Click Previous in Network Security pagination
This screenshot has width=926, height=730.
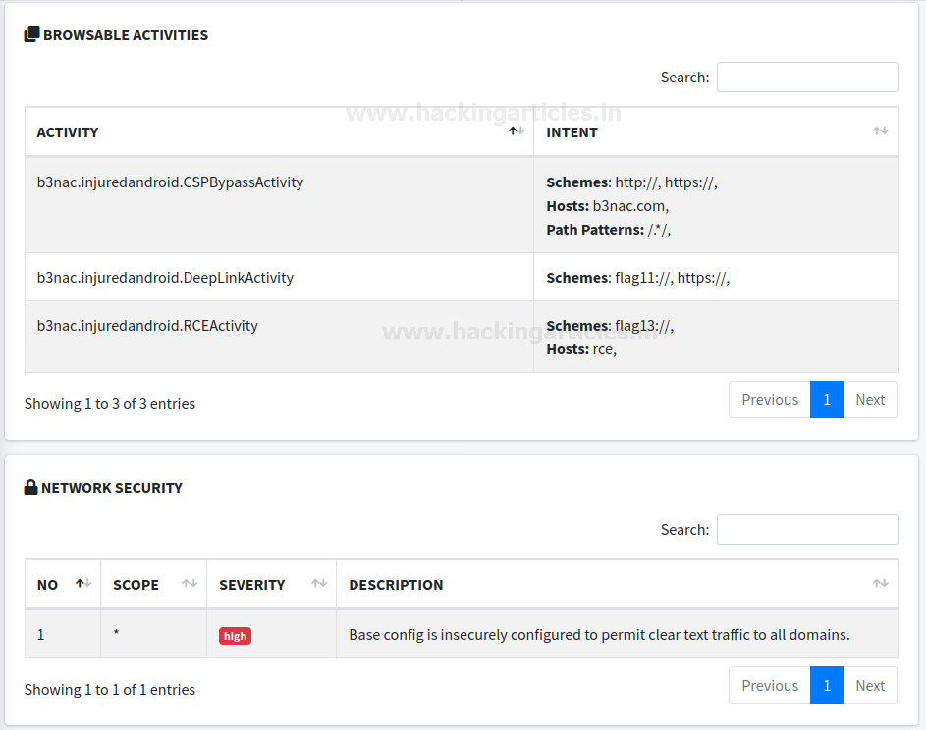pyautogui.click(x=770, y=685)
